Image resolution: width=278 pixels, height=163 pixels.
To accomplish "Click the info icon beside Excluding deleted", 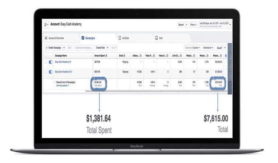I will [69, 85].
